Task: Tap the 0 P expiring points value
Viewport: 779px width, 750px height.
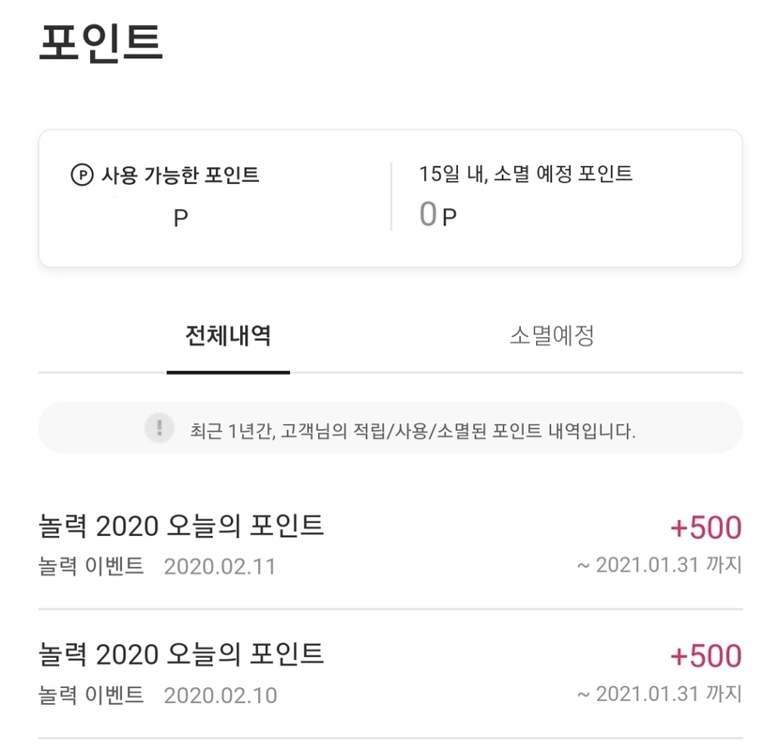Action: pos(437,216)
